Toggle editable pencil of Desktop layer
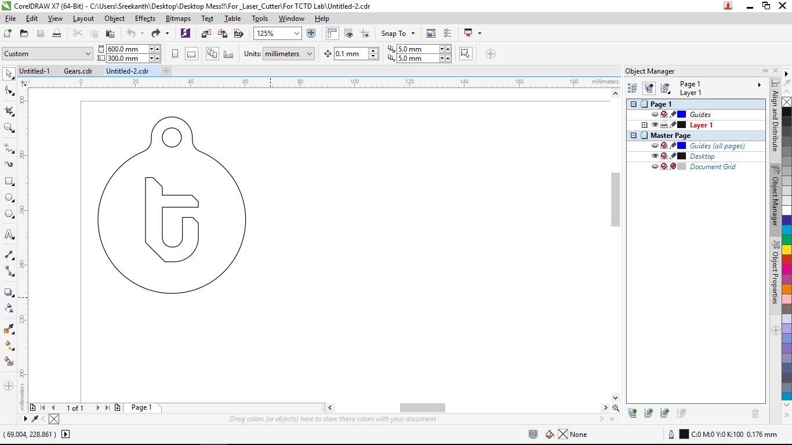792x445 pixels. [x=673, y=156]
